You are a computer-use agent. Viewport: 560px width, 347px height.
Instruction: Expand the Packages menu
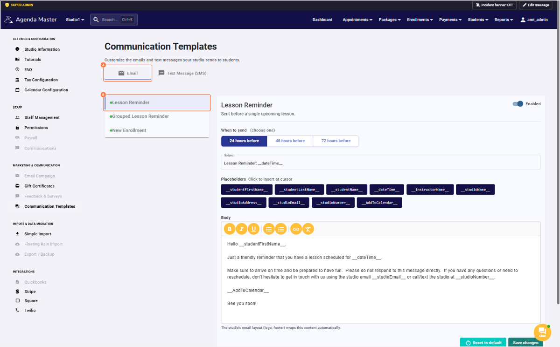390,20
